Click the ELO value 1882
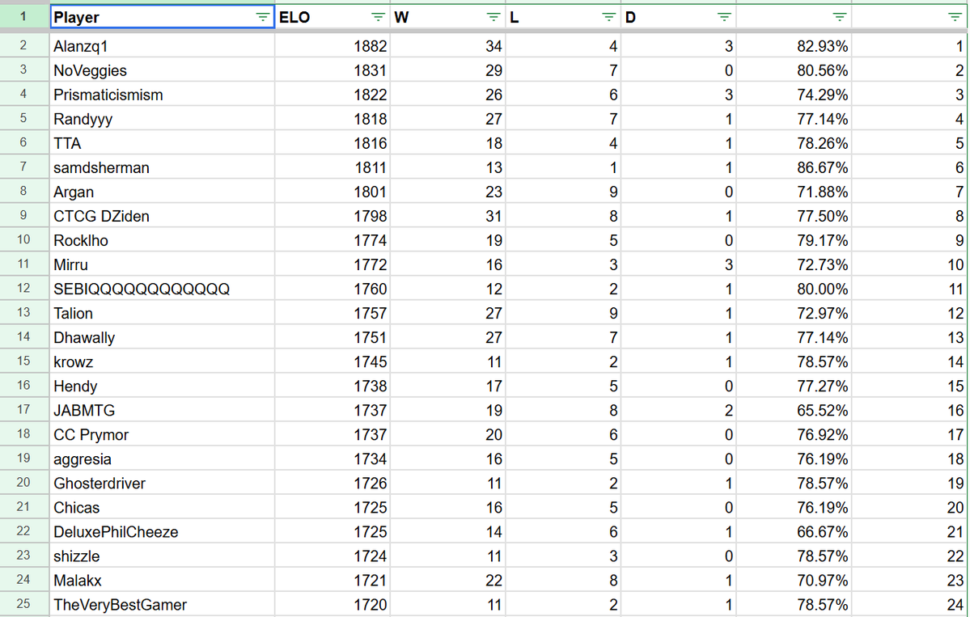 [333, 46]
